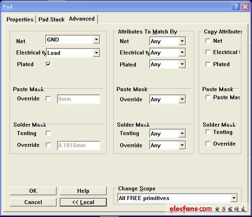Viewport: 252px width, 217px height.
Task: Close the Pad dialog window
Action: pyautogui.click(x=245, y=7)
